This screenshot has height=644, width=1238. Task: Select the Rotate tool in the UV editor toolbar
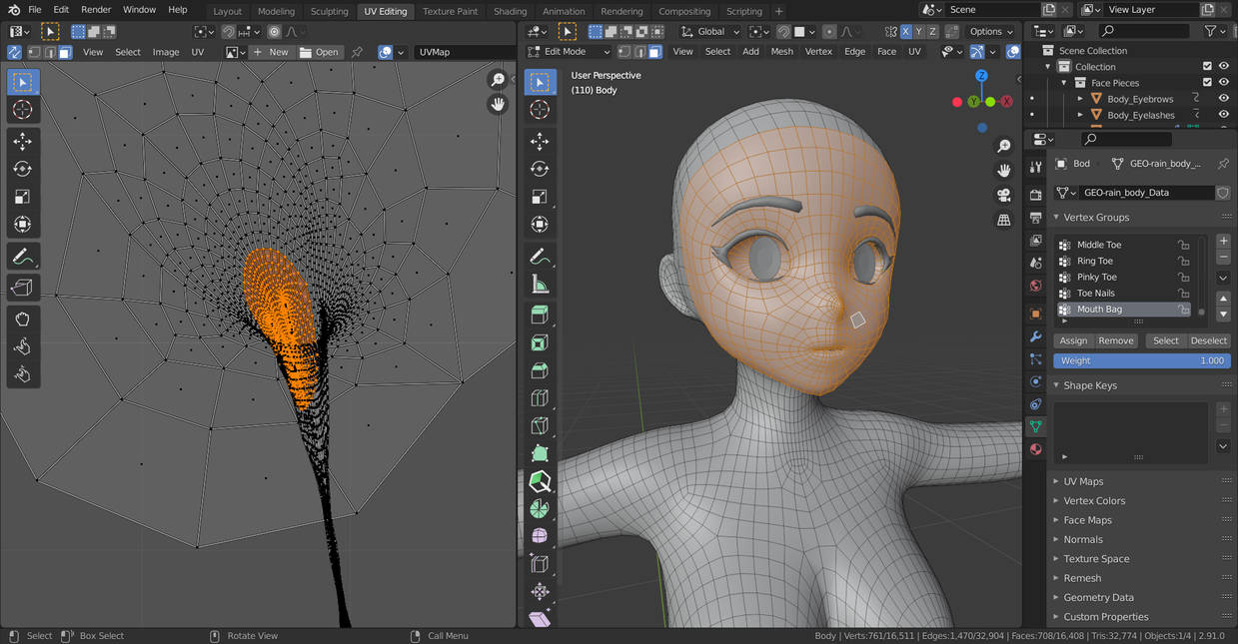(x=23, y=169)
